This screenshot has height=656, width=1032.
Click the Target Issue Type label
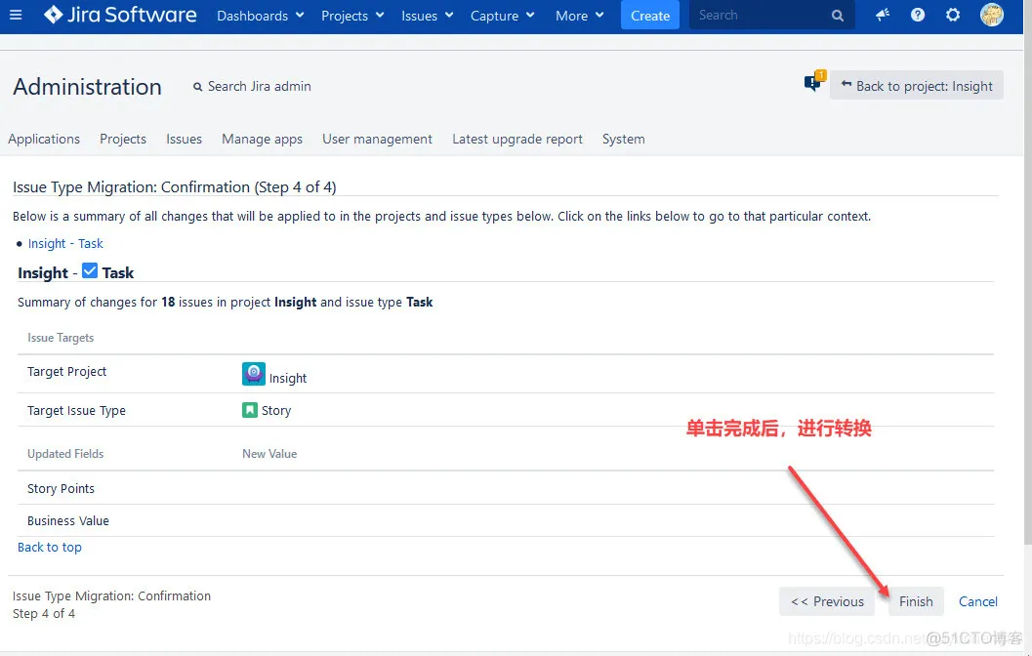coord(76,411)
